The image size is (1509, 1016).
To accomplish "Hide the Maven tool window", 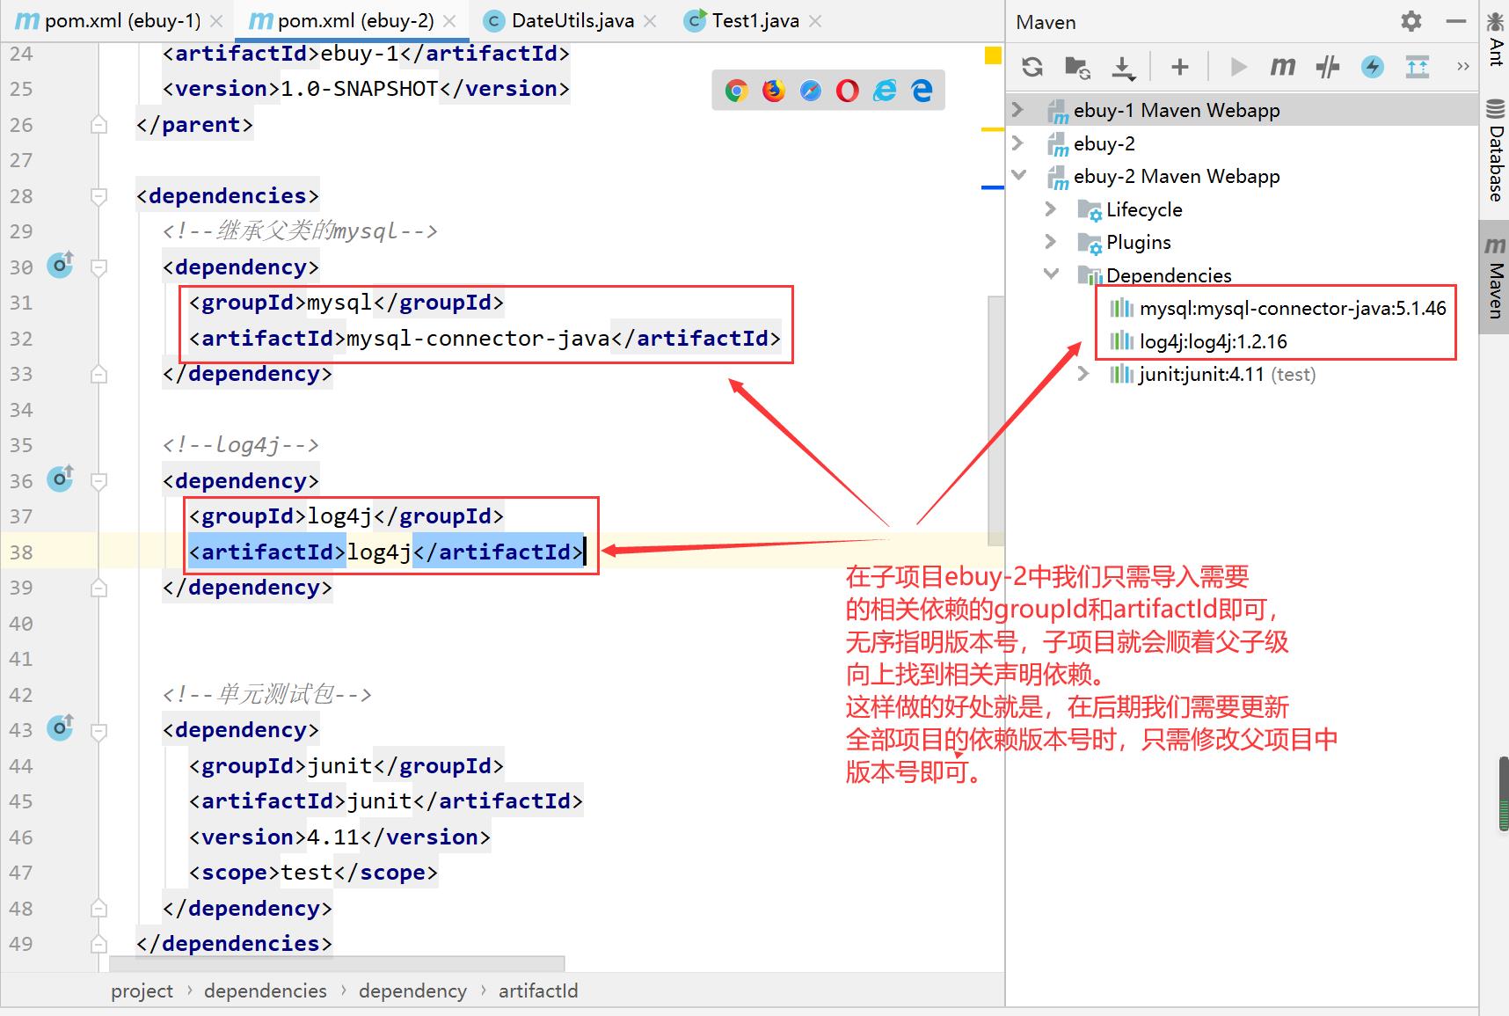I will point(1456,21).
